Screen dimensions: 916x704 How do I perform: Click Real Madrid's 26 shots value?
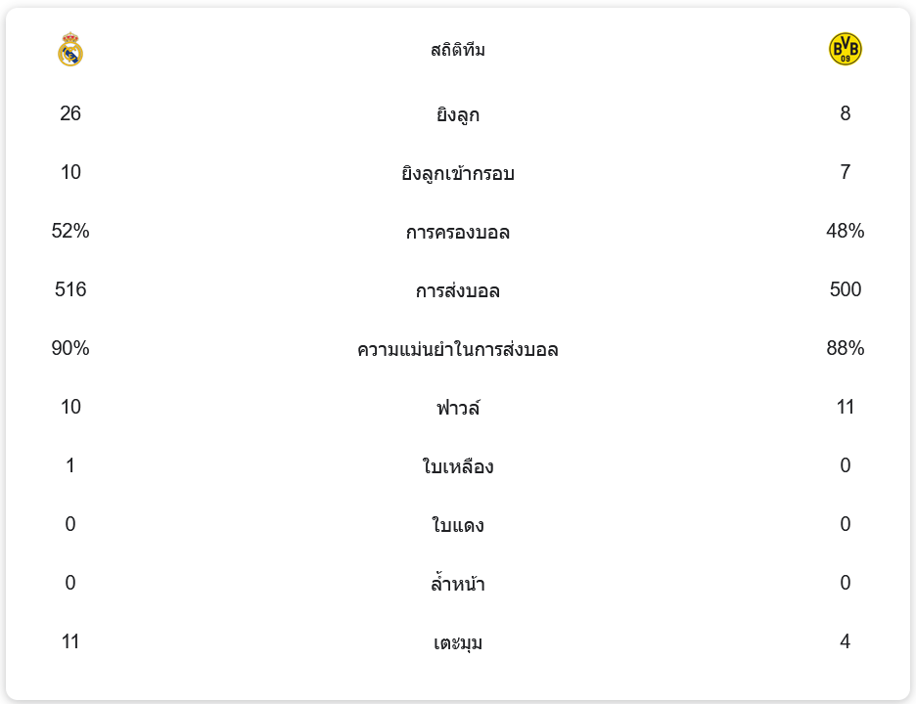pyautogui.click(x=70, y=113)
